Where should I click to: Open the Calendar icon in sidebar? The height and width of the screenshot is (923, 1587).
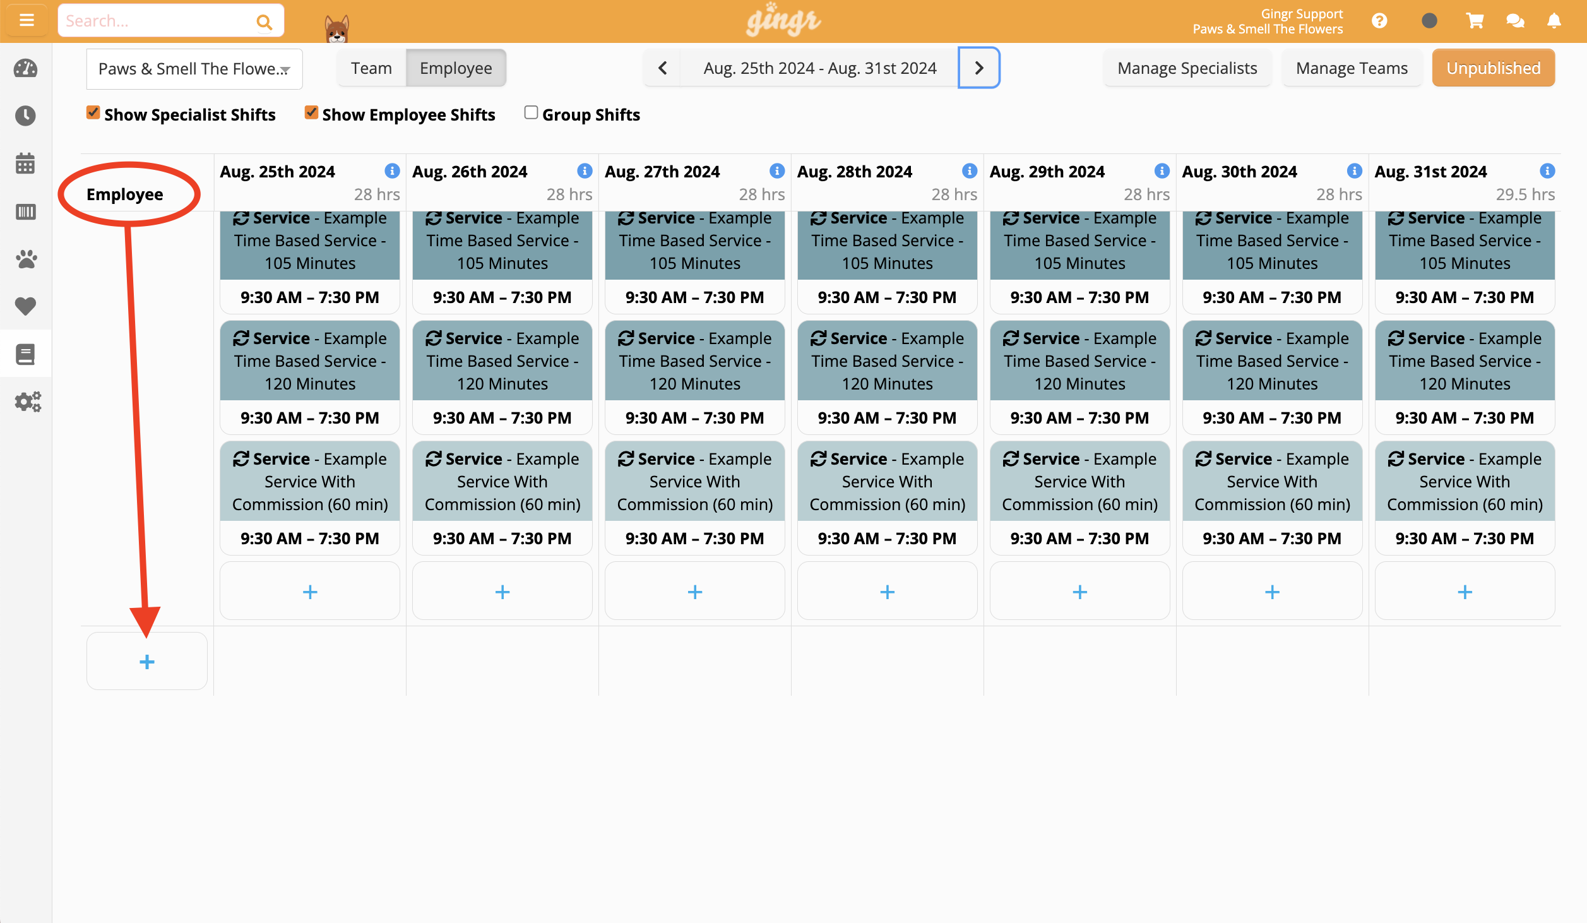(x=25, y=164)
